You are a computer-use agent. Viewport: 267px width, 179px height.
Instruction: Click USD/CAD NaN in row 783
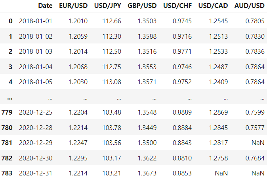click(x=221, y=173)
